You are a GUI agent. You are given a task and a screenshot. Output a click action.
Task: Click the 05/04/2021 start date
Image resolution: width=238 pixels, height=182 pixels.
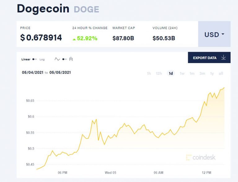(x=32, y=73)
